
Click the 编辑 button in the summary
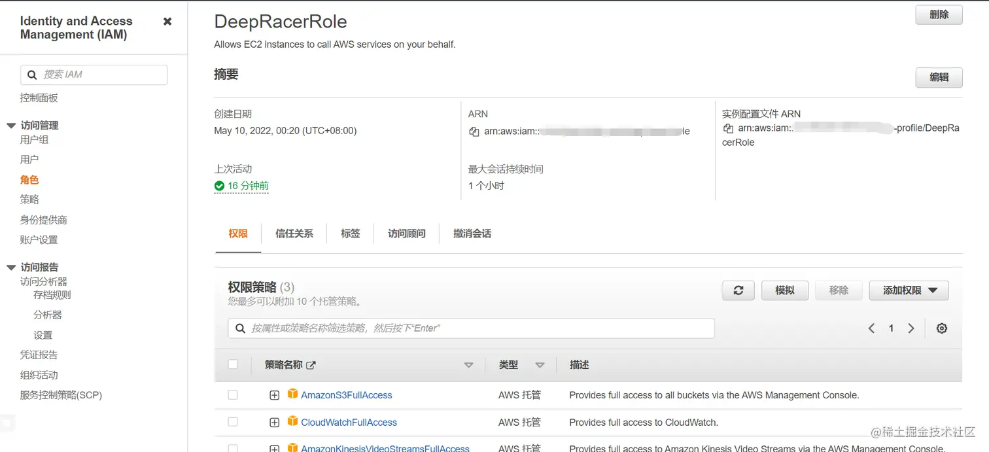coord(939,77)
